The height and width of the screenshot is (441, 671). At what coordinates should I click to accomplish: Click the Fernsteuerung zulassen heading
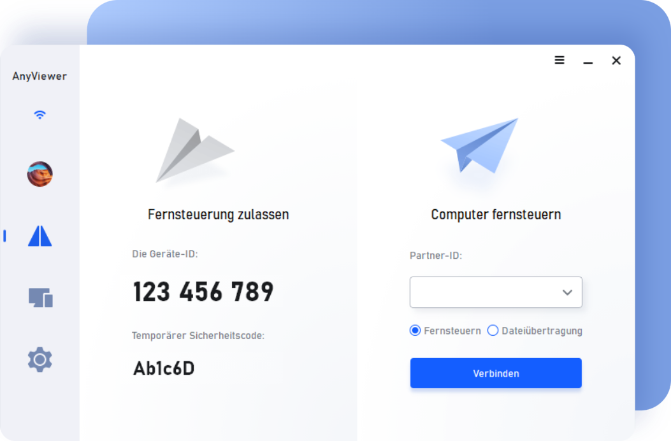[x=218, y=214]
